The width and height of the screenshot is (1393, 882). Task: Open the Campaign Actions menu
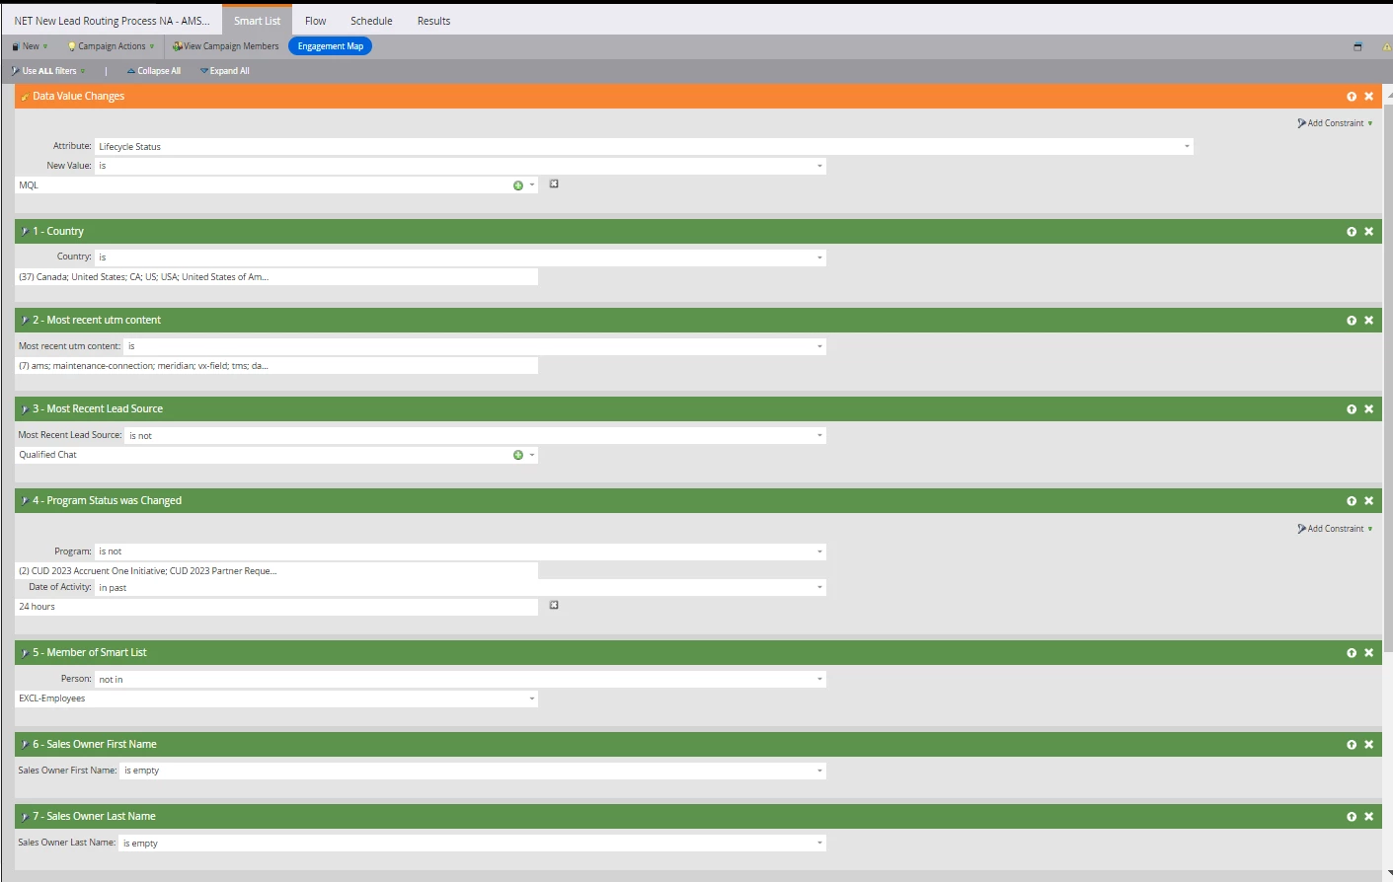(111, 46)
